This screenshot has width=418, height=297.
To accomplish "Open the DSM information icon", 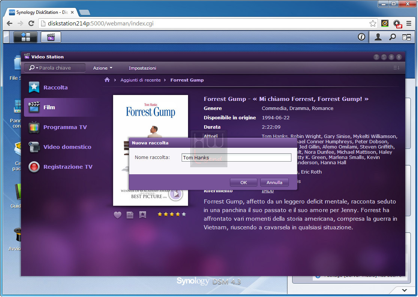I will click(x=361, y=37).
